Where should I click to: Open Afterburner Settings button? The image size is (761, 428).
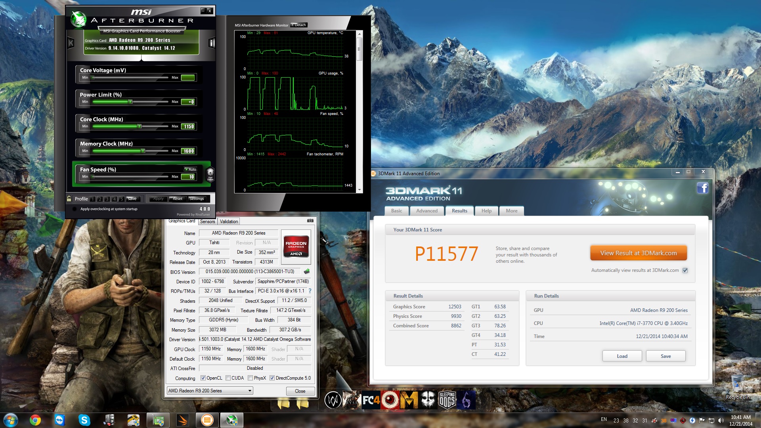click(197, 199)
